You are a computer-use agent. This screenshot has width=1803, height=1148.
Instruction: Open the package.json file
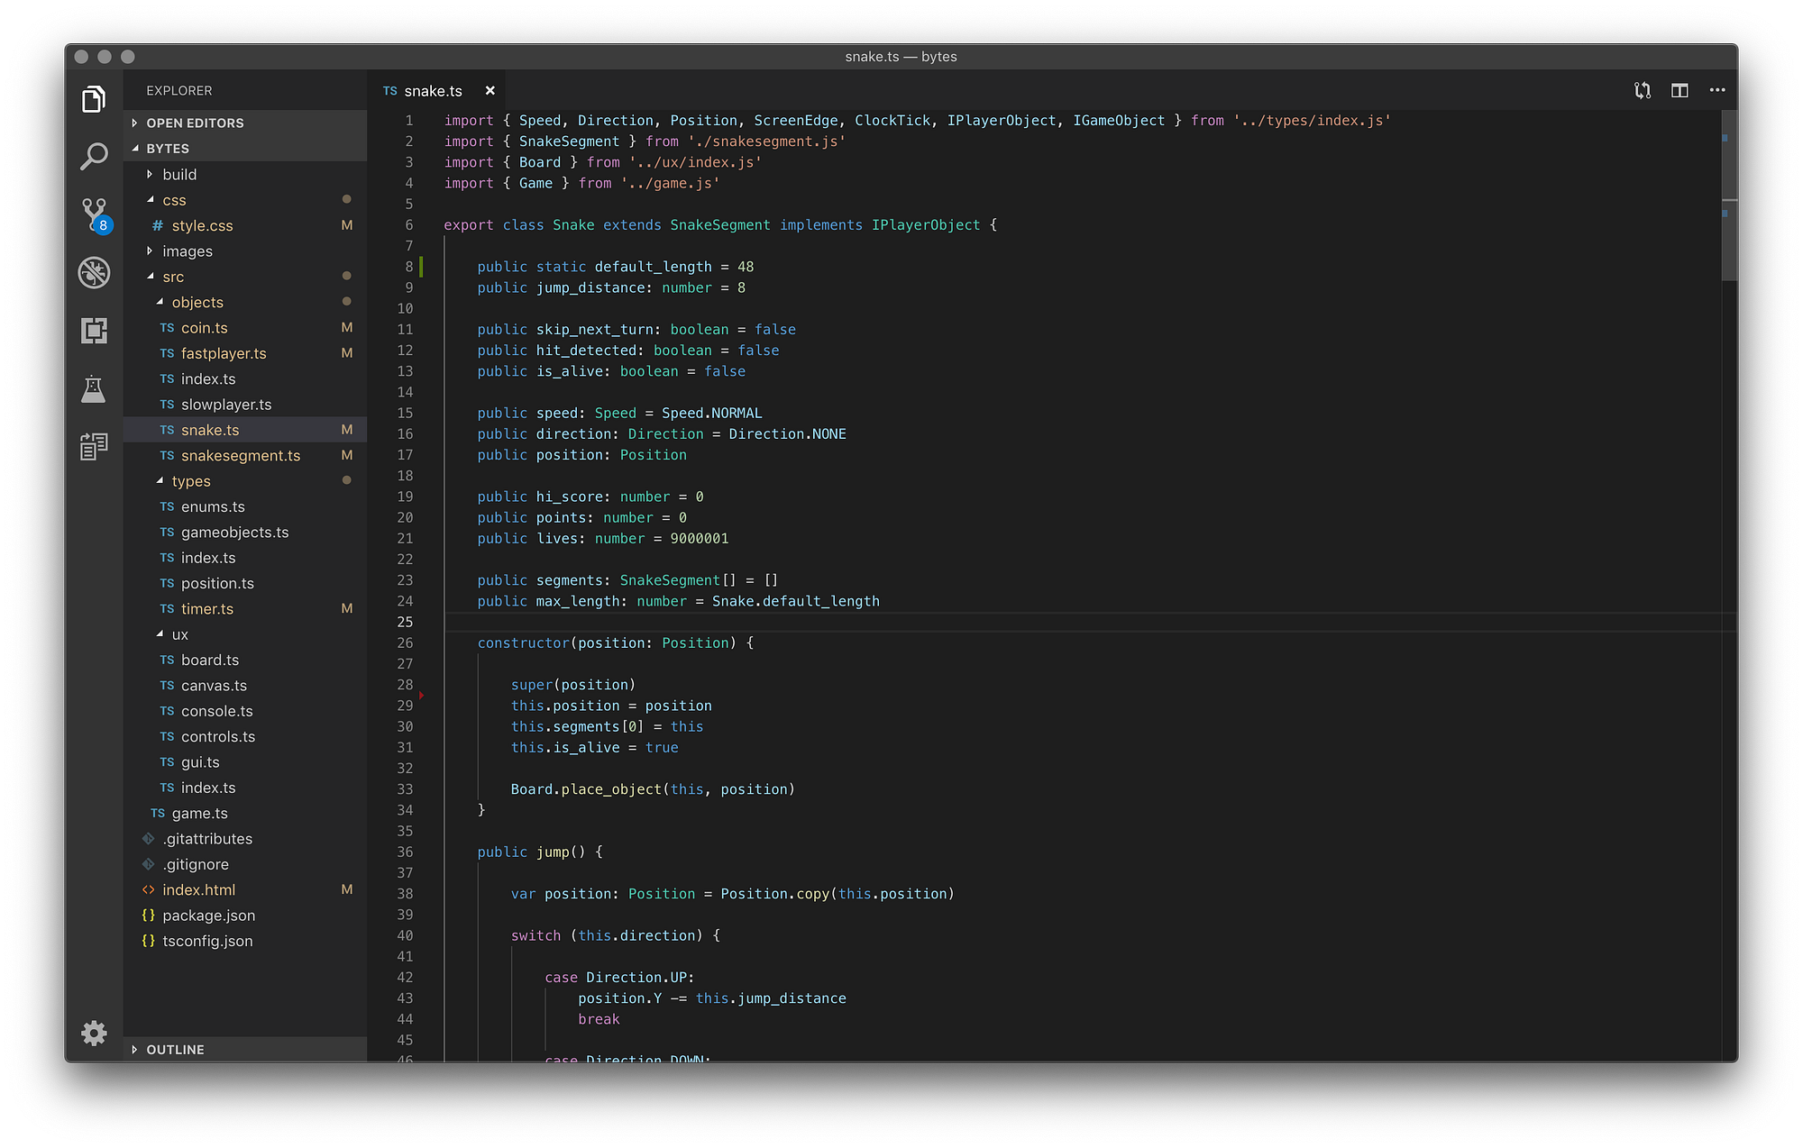click(209, 915)
